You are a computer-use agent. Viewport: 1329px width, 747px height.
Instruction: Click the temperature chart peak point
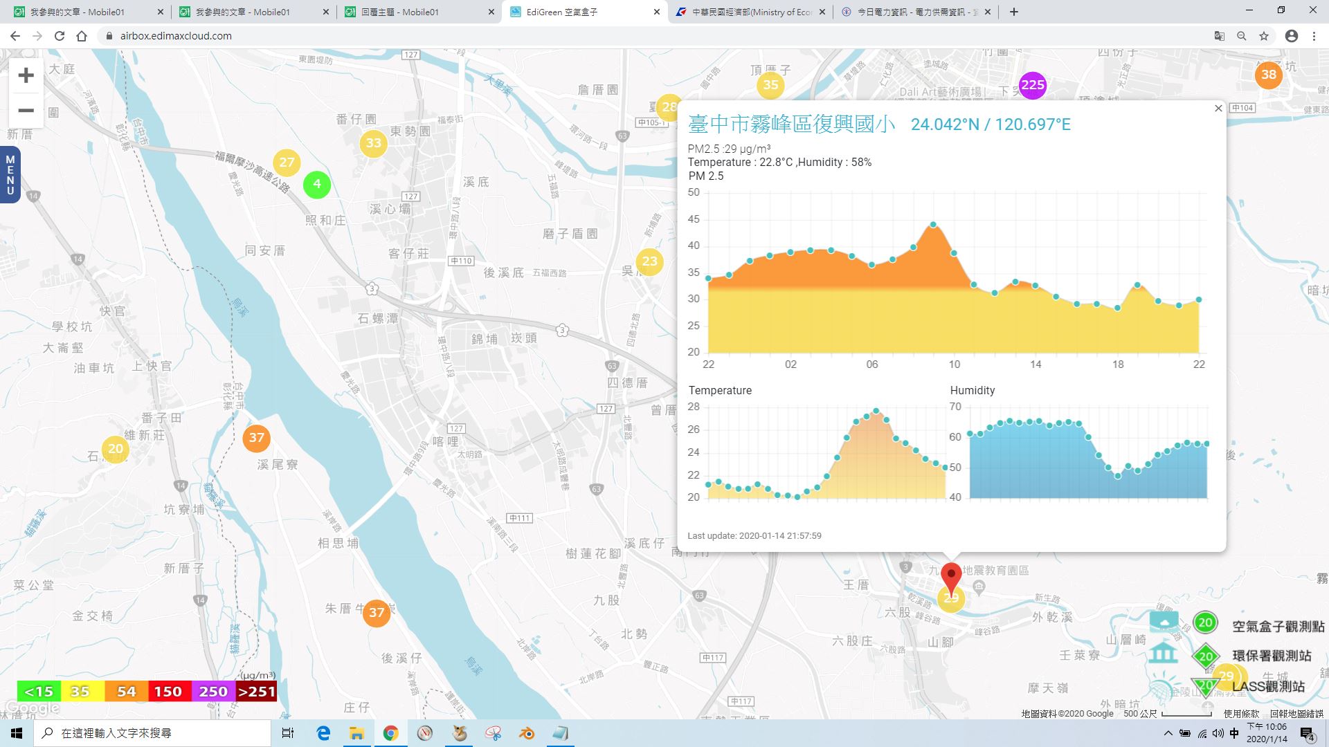(x=876, y=411)
